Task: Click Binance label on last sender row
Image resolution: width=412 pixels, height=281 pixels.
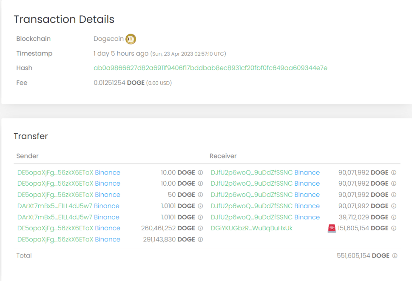Action: click(x=108, y=240)
